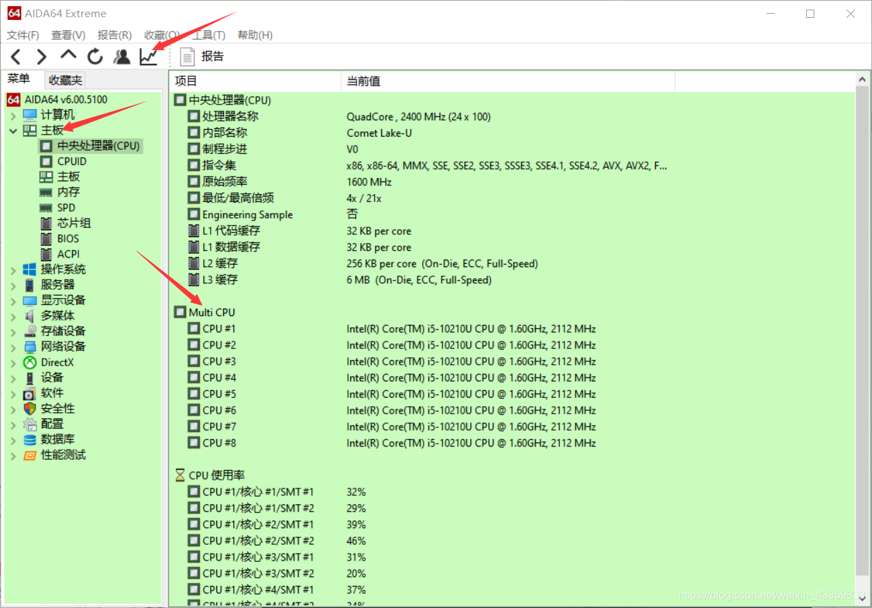
Task: Open the 查看(V) menu
Action: pos(68,35)
